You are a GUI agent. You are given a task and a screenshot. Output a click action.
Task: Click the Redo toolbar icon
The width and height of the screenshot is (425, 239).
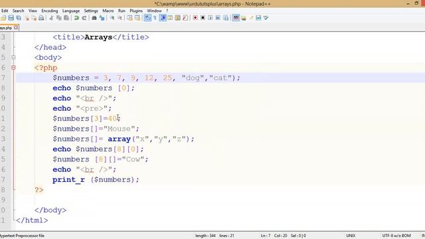[x=84, y=18]
